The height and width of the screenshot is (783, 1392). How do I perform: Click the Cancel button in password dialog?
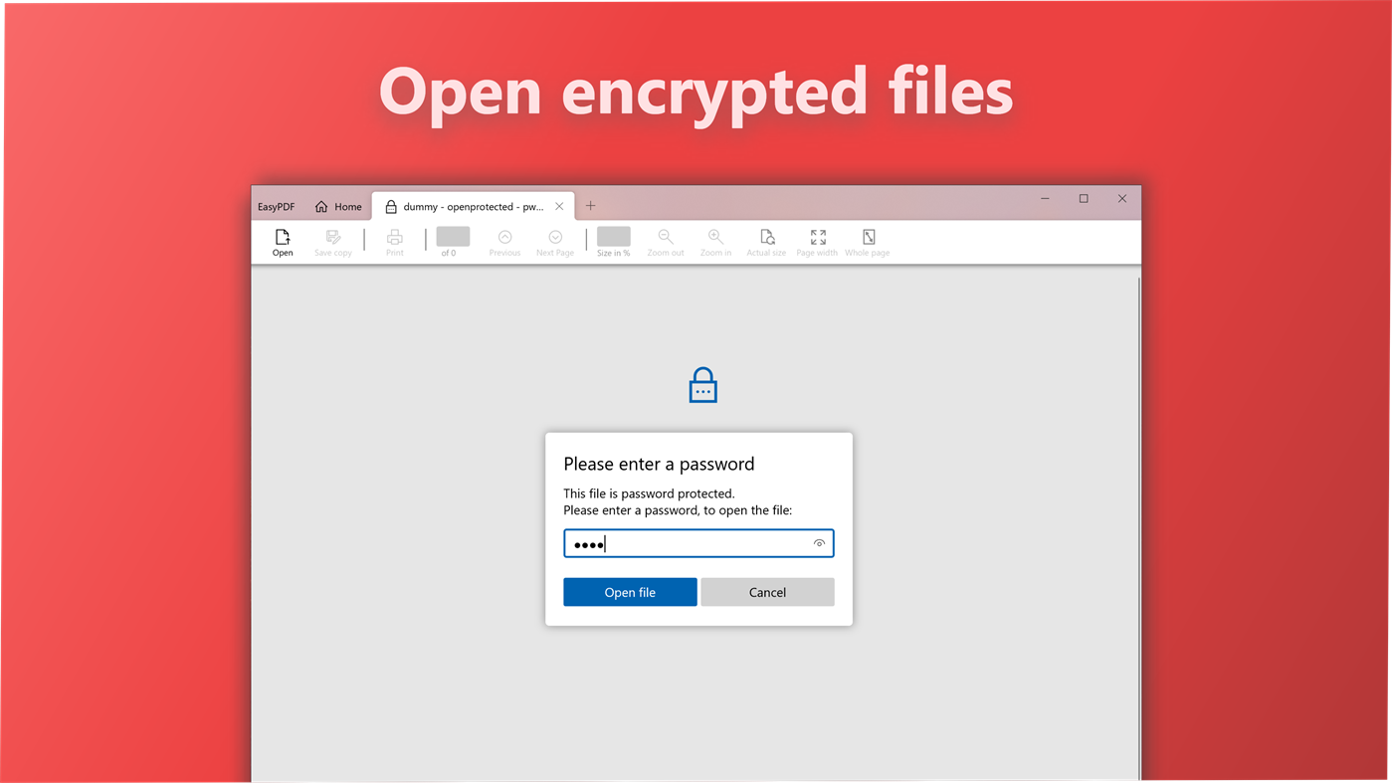coord(767,592)
